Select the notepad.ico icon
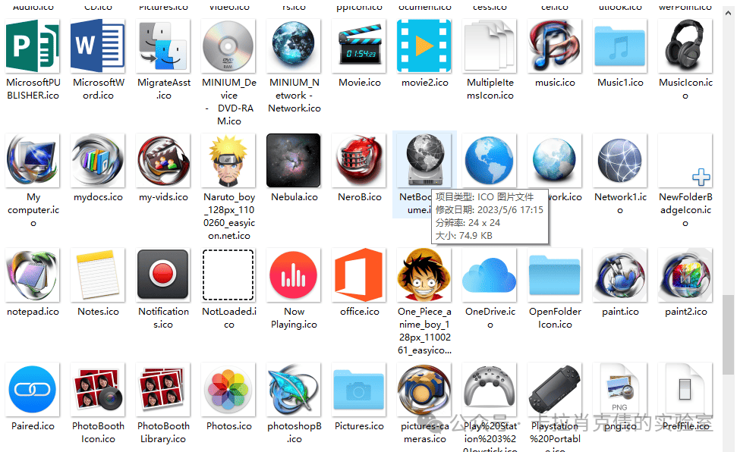This screenshot has width=737, height=452. click(x=32, y=275)
